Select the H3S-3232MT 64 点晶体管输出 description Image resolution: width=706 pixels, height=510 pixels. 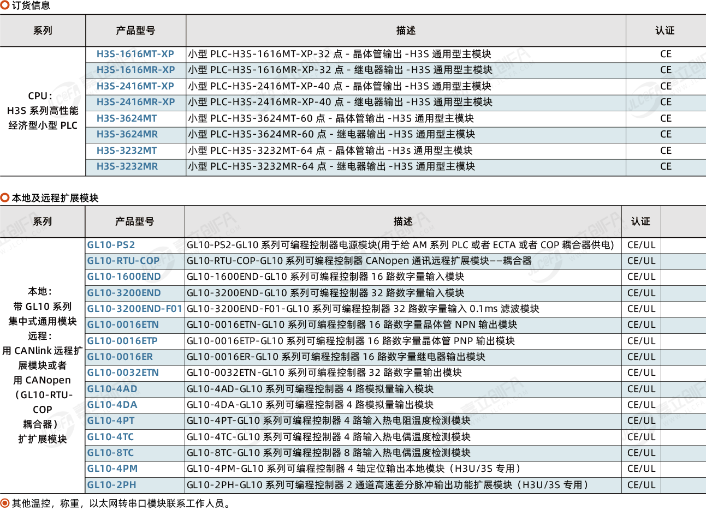pyautogui.click(x=330, y=151)
